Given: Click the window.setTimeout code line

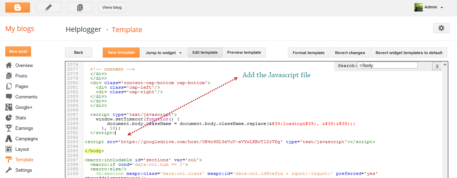Looking at the screenshot, I should click(138, 119).
